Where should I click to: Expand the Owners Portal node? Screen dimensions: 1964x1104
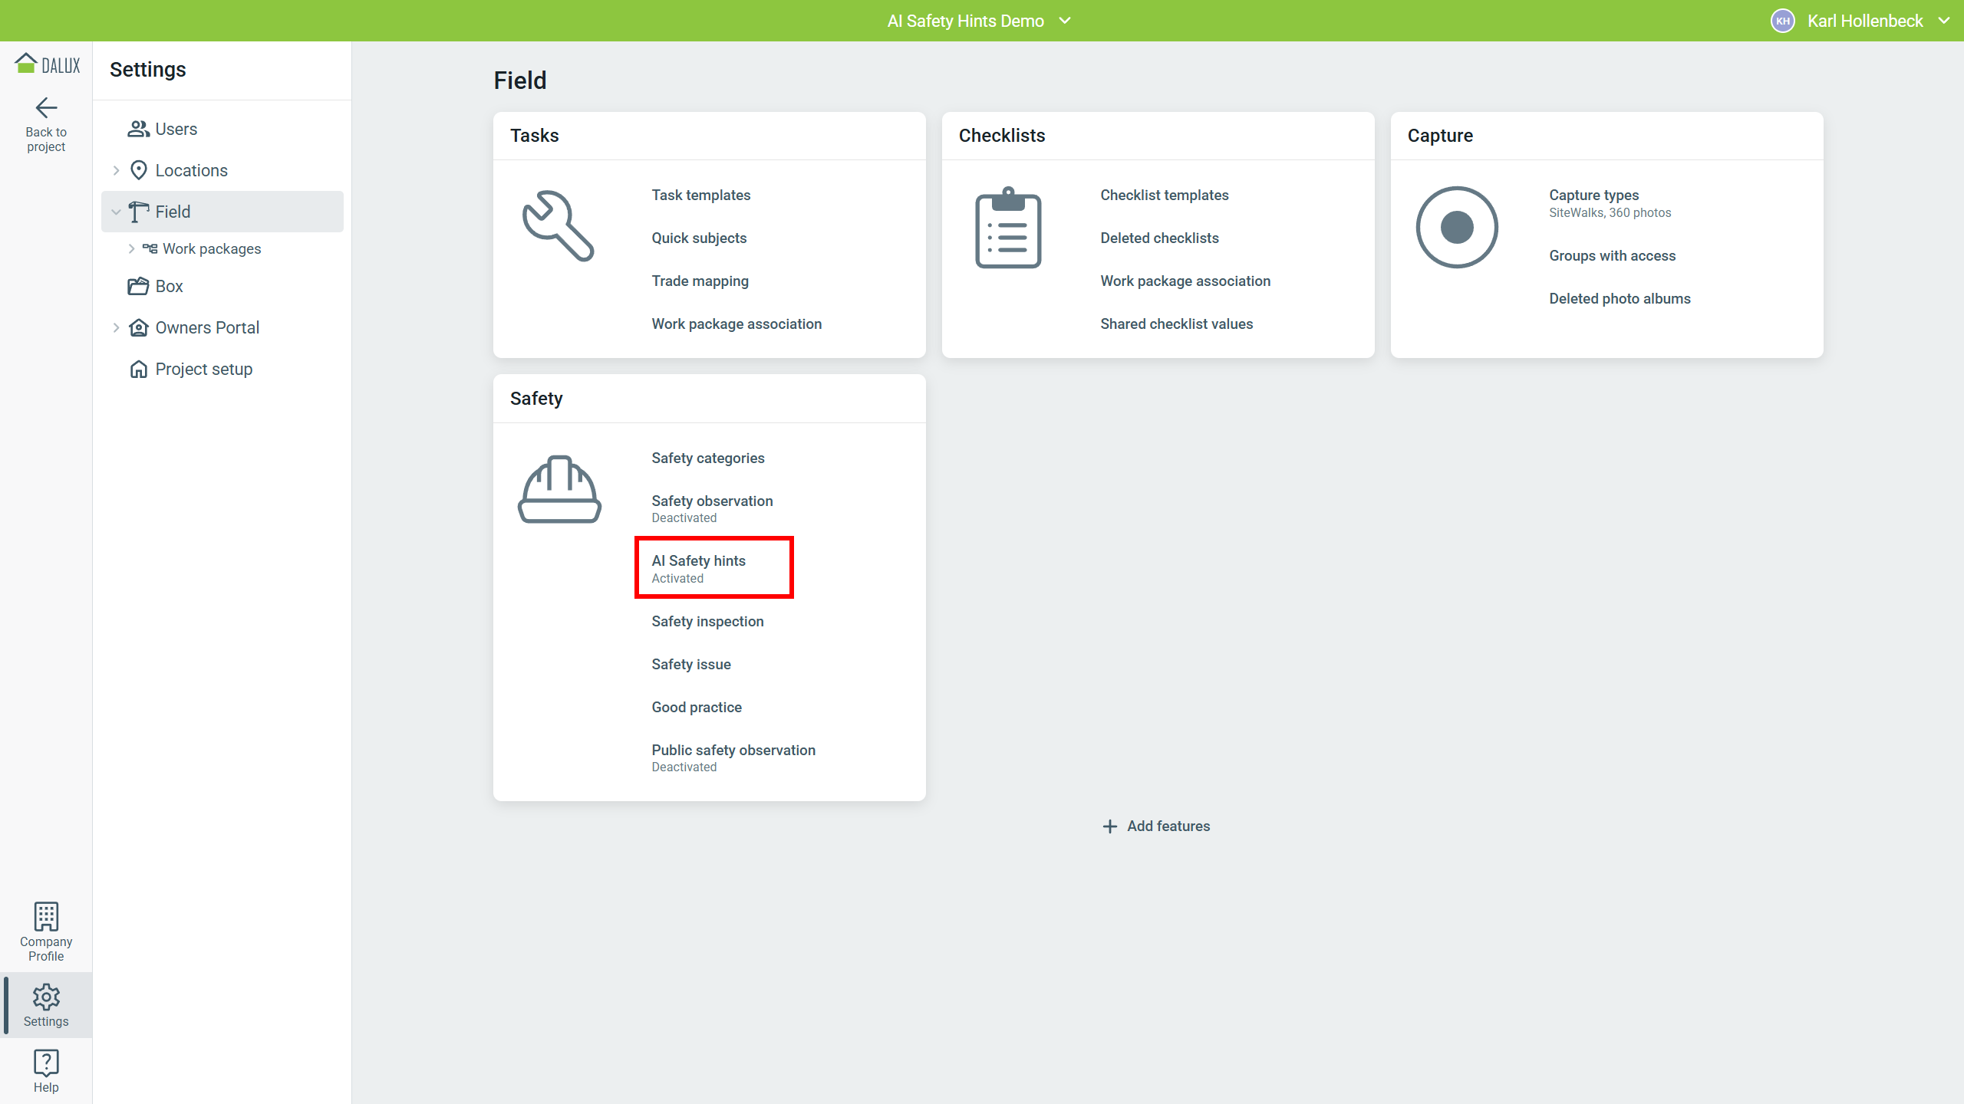coord(116,327)
